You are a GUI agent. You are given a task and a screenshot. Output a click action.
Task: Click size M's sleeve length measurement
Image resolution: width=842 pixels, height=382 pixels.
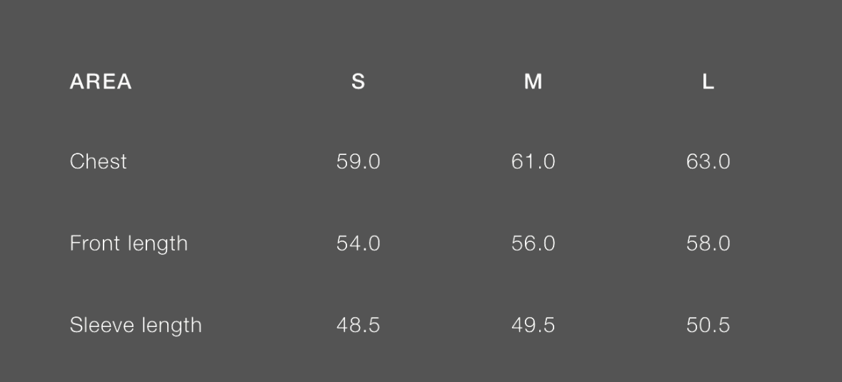pos(533,326)
